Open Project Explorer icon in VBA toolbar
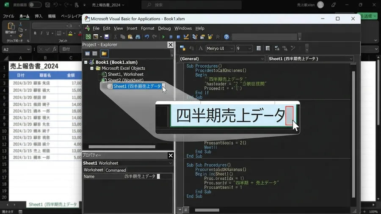Screen dimensions: 381x214 (x=195, y=37)
